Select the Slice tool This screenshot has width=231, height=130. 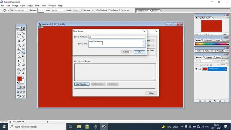pos(23,40)
